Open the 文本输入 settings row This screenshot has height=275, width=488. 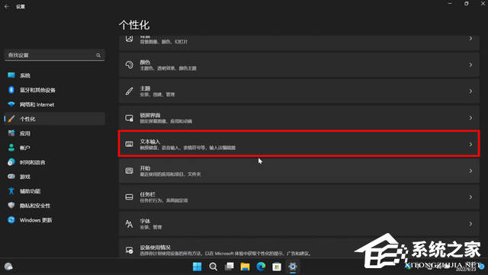pos(299,144)
